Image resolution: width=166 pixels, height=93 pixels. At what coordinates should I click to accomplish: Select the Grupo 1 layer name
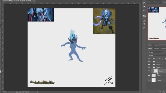point(159,62)
